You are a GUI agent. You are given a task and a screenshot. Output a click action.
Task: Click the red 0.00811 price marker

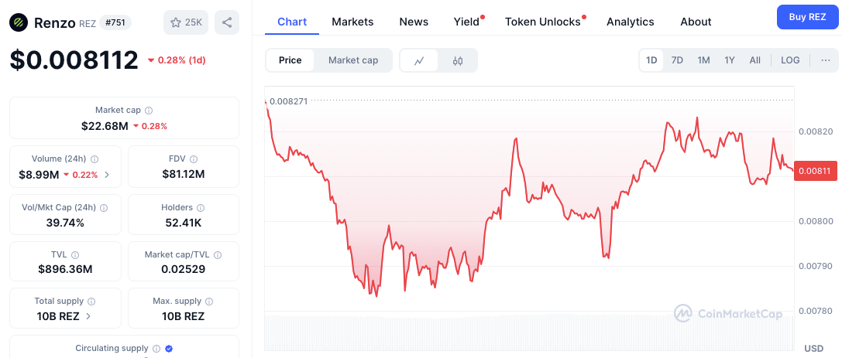coord(815,171)
